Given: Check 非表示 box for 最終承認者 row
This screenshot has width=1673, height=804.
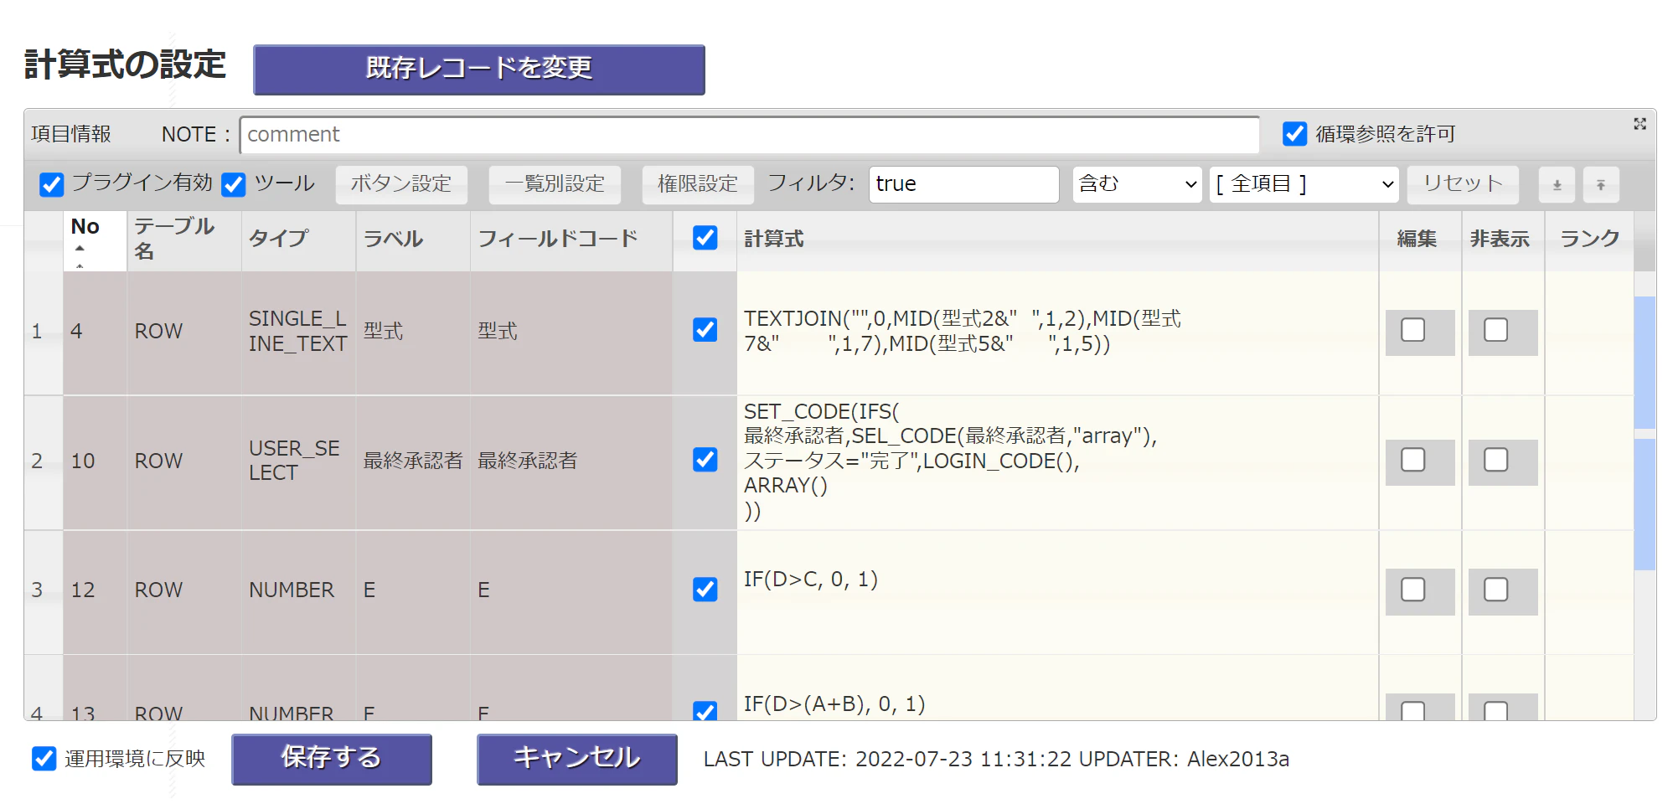Looking at the screenshot, I should click(1496, 460).
